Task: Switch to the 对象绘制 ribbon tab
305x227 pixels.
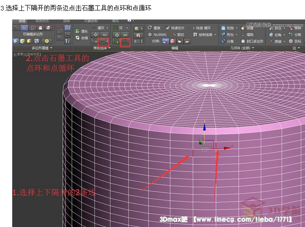Action: [91, 21]
